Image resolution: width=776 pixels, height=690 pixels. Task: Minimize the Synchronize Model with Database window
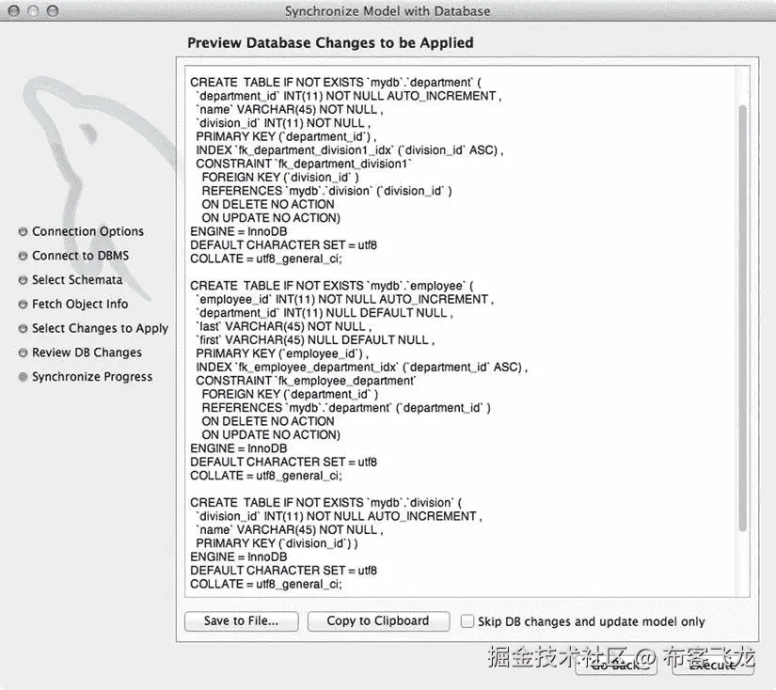33,10
